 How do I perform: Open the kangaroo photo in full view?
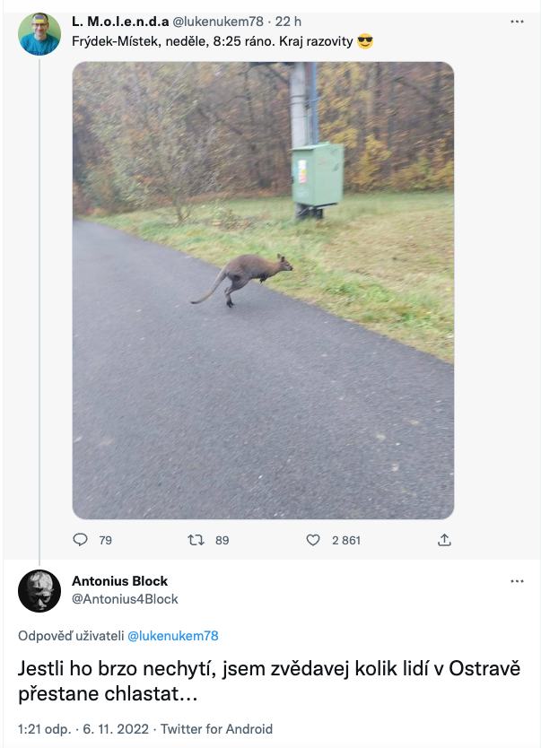263,290
